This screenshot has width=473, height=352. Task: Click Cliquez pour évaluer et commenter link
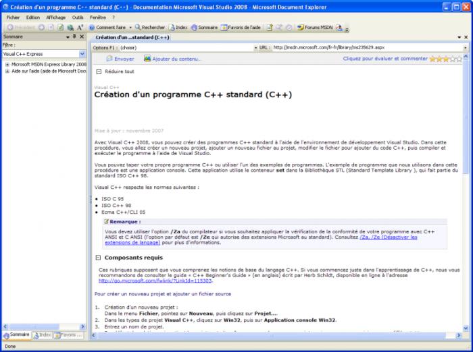tap(385, 59)
